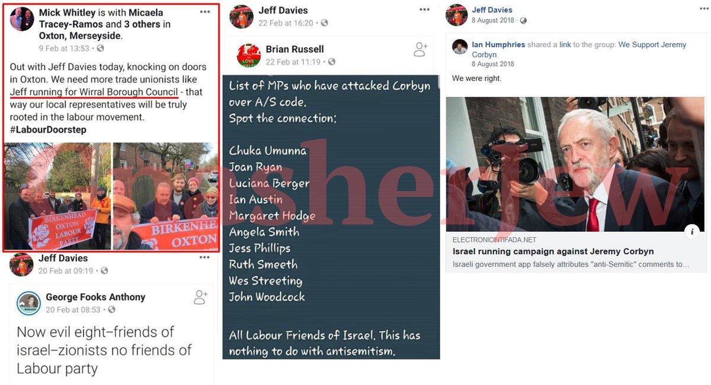Open options menu on Jeff Davies 20 Feb post

[204, 257]
